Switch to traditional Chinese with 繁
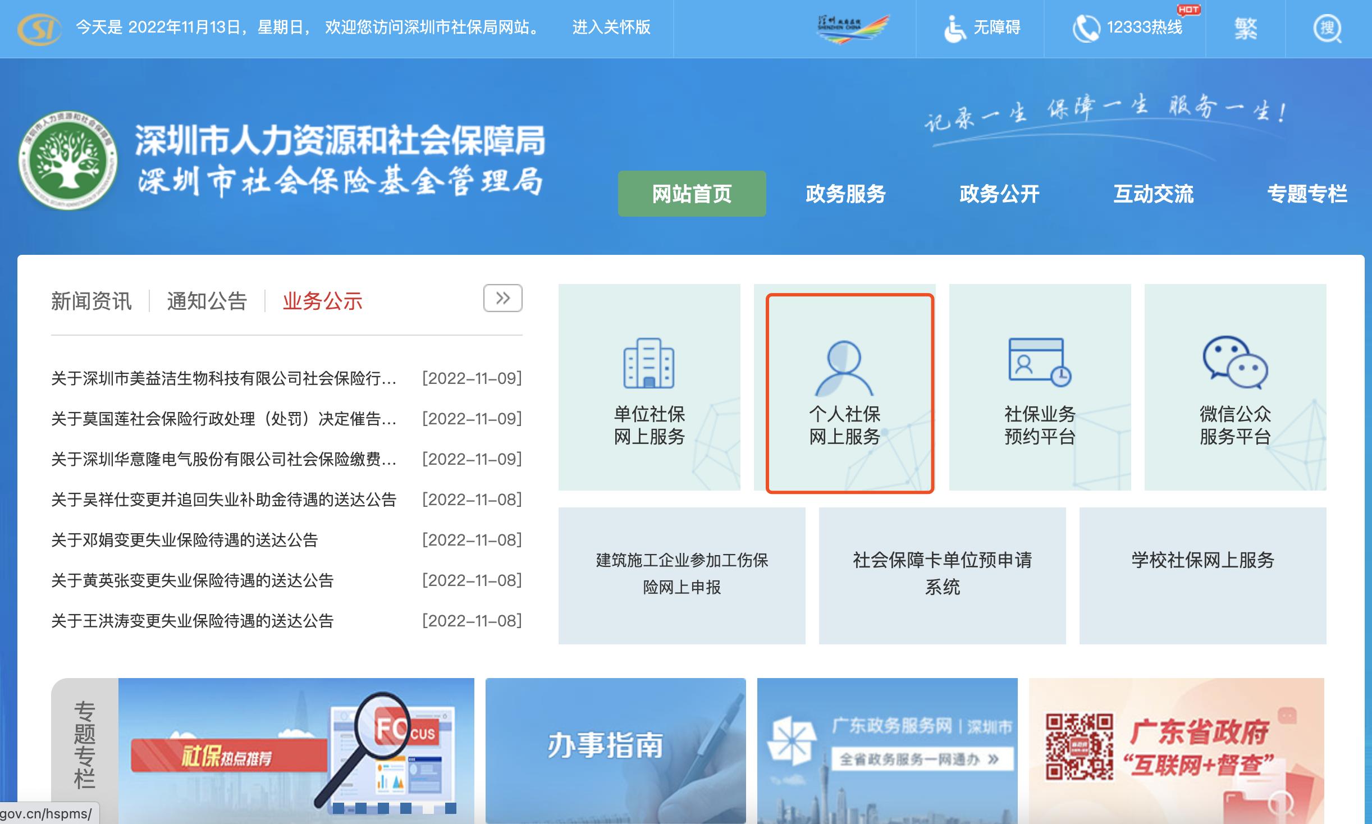The width and height of the screenshot is (1372, 824). (x=1247, y=28)
